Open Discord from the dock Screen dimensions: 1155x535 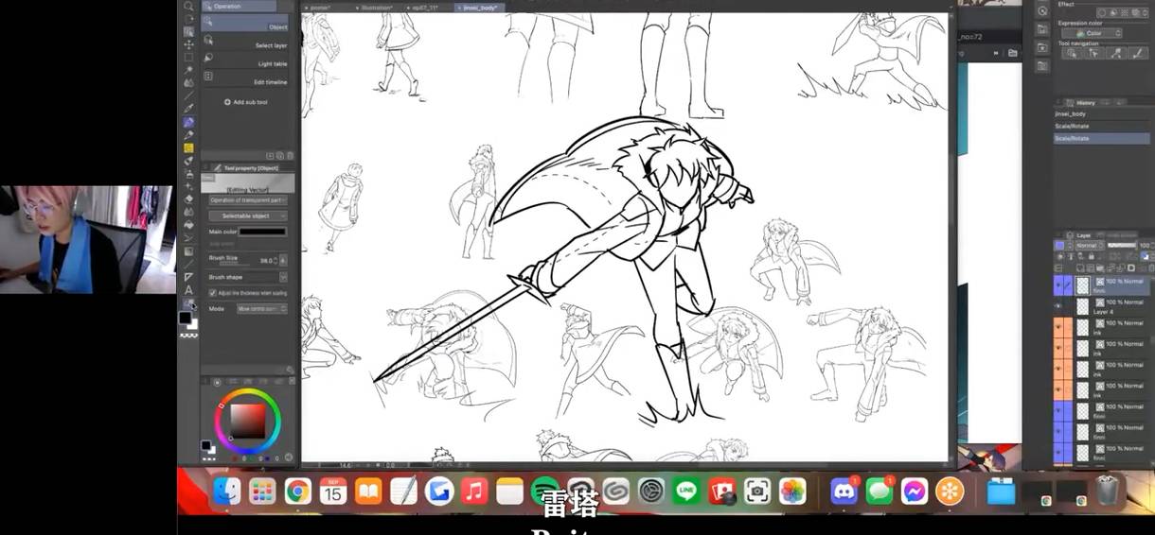pyautogui.click(x=843, y=492)
